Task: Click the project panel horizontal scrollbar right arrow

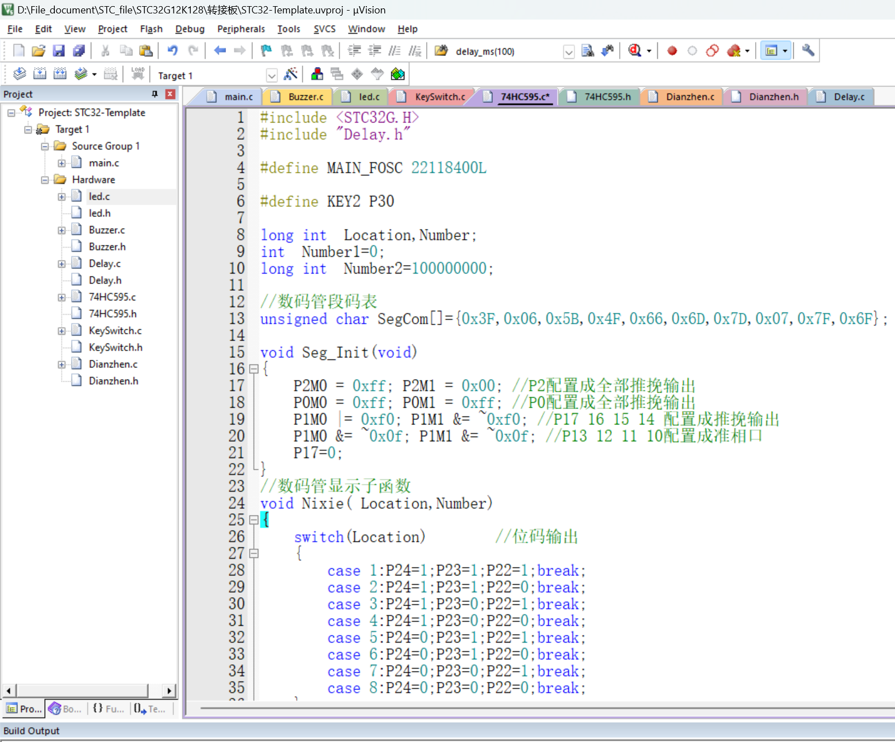Action: pyautogui.click(x=169, y=691)
